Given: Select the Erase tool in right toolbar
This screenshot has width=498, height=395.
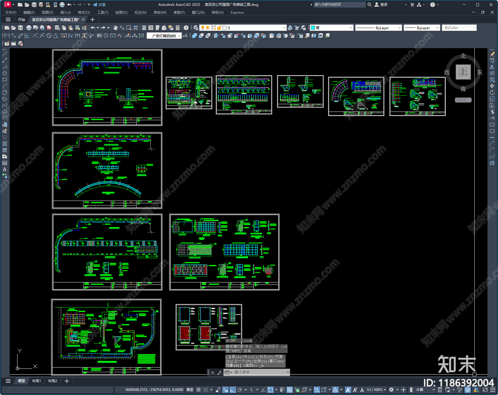Looking at the screenshot, I should click(x=492, y=54).
